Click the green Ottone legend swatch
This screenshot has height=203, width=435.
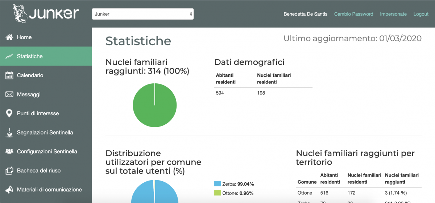tap(217, 193)
